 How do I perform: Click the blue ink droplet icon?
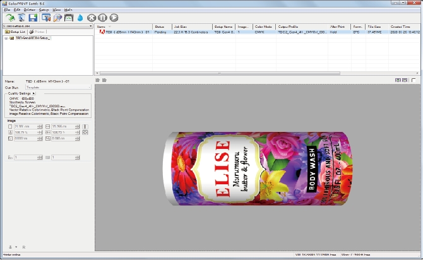81,18
